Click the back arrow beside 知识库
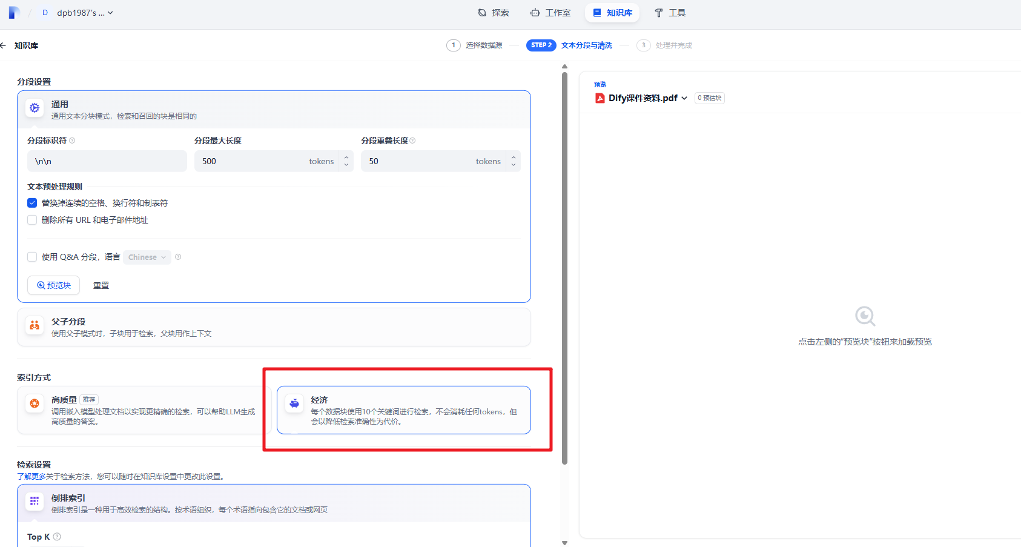 4,45
